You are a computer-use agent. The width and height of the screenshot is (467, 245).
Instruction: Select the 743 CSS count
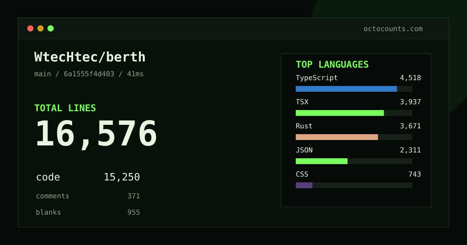tap(414, 174)
